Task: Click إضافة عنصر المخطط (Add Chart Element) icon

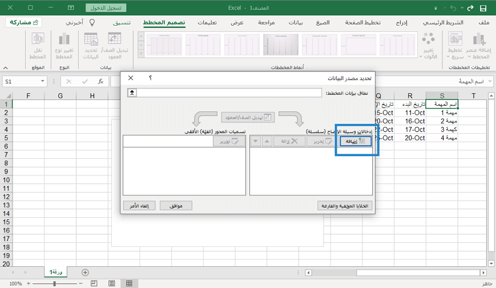Action: pos(478,41)
